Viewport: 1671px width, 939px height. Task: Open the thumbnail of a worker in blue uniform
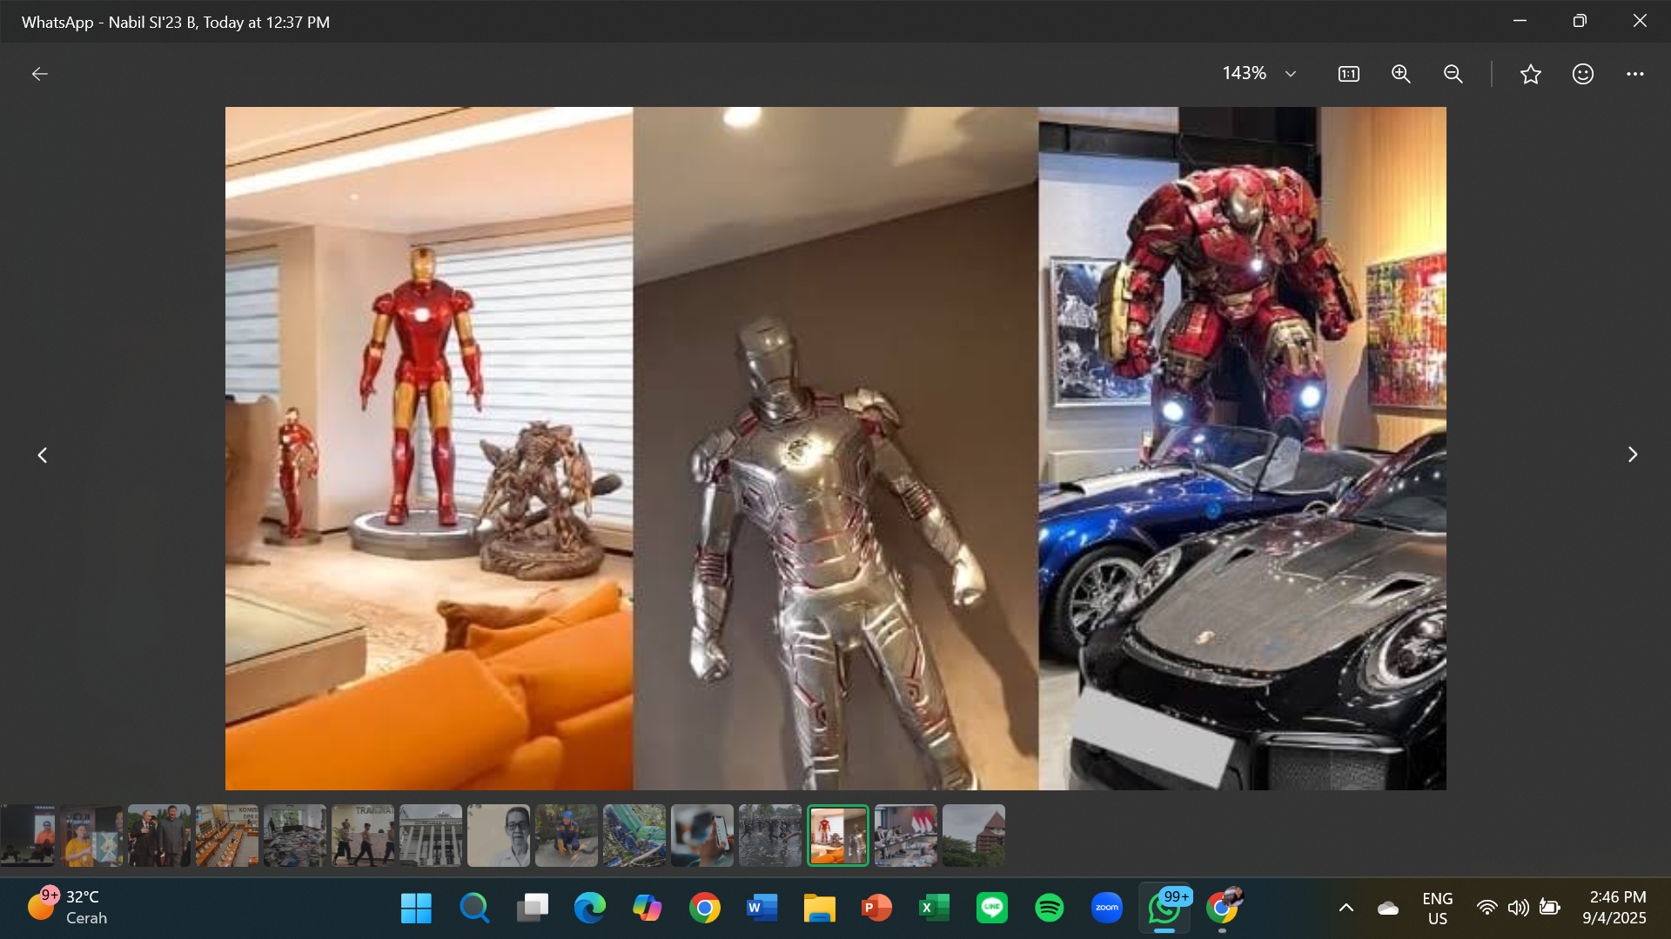pyautogui.click(x=567, y=836)
